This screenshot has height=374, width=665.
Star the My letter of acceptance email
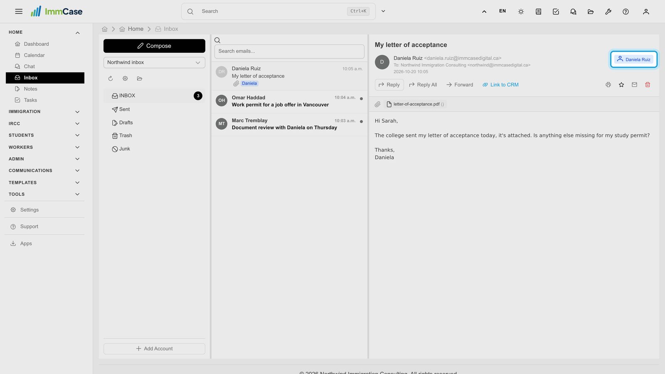(x=621, y=85)
